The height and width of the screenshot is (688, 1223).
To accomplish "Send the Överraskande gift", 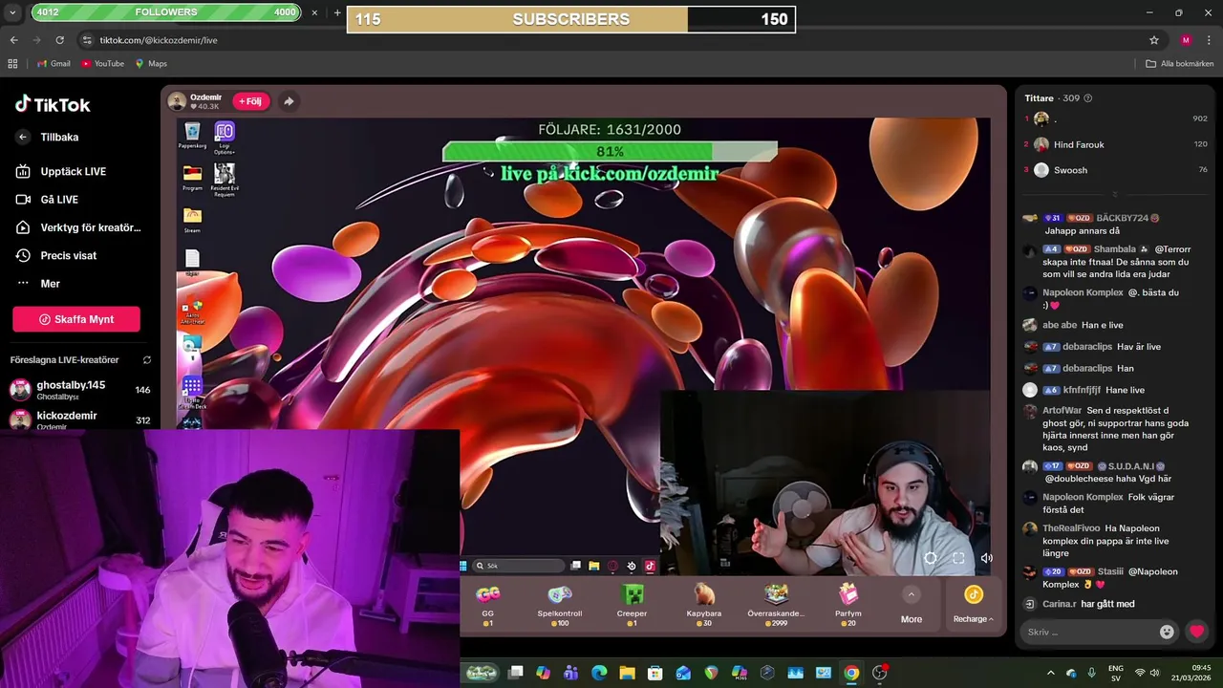I will coord(776,604).
